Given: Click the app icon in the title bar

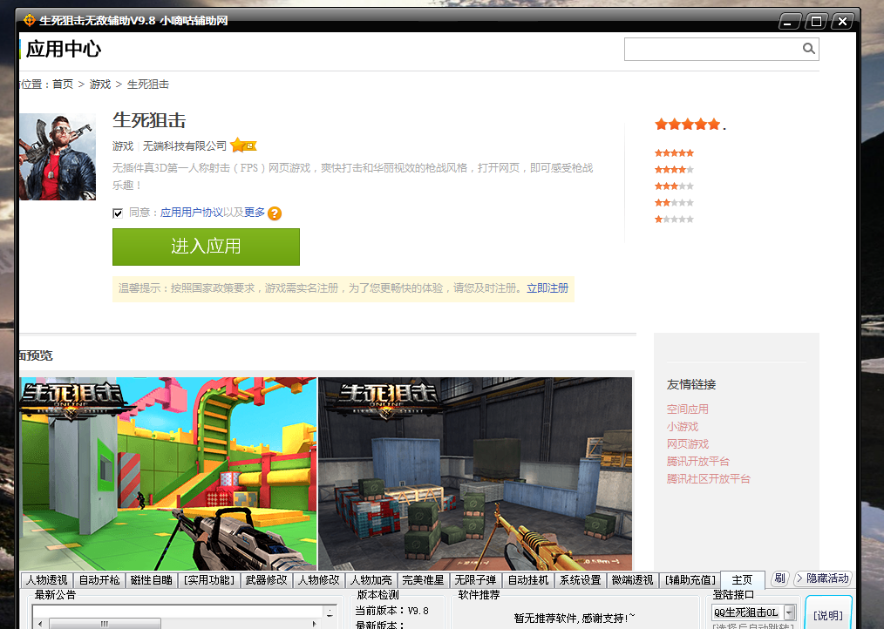Looking at the screenshot, I should pos(30,21).
